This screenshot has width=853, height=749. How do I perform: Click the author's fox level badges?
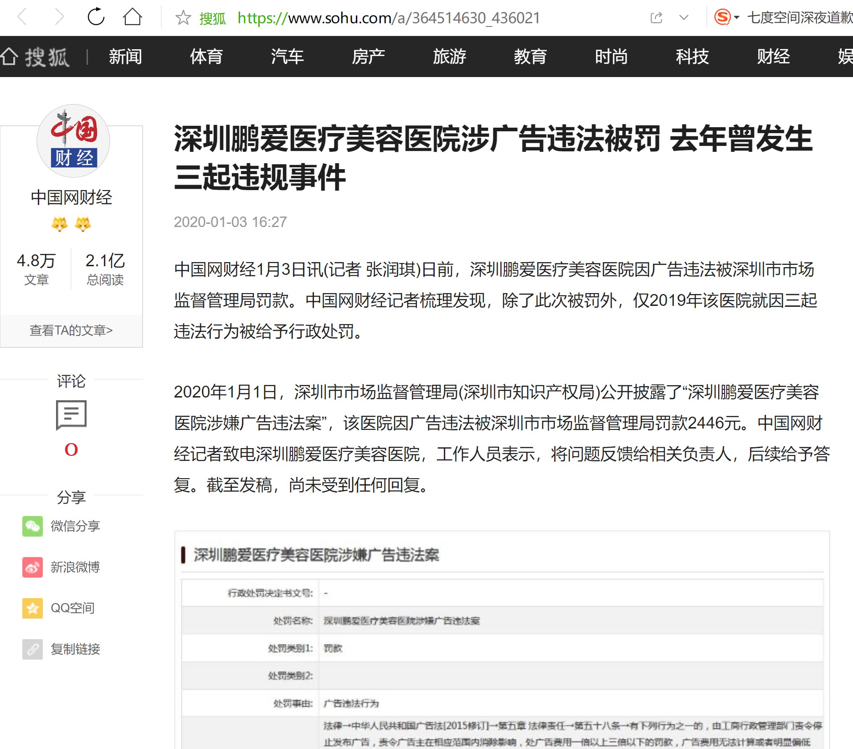point(71,224)
